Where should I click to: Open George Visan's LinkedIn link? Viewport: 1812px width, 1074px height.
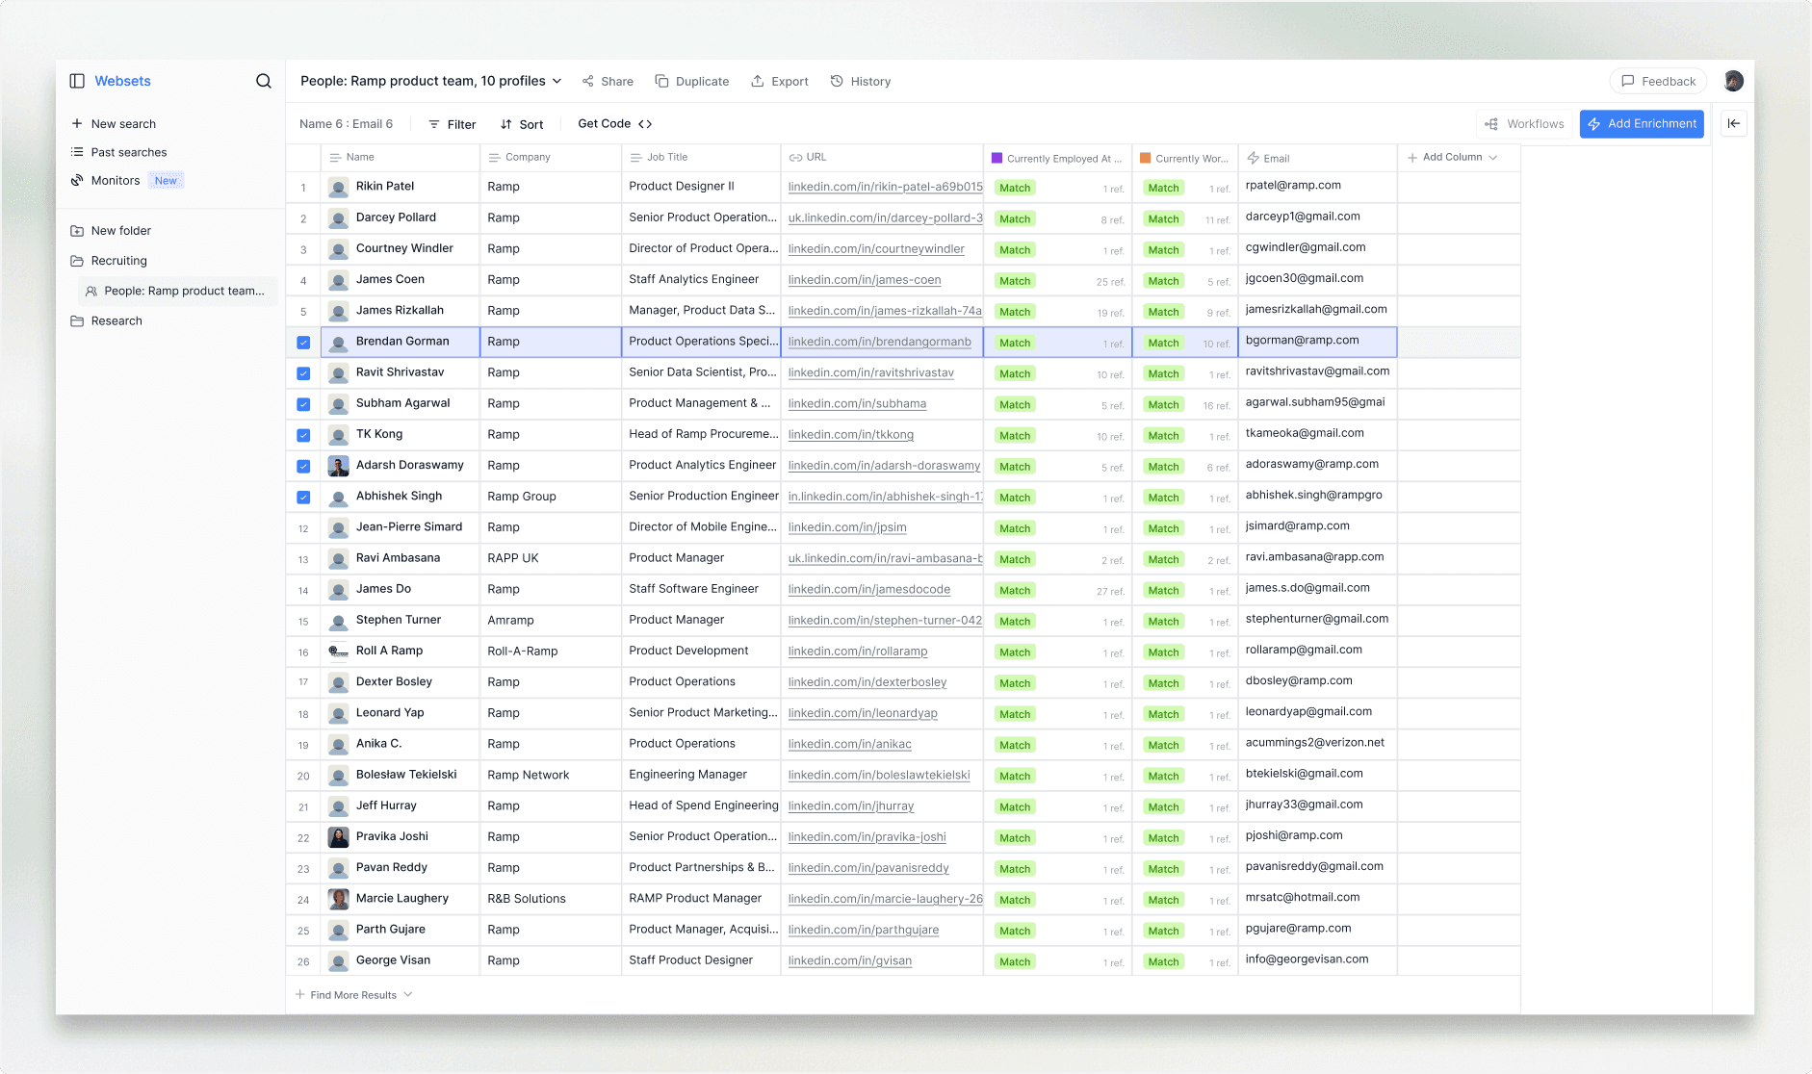point(849,960)
